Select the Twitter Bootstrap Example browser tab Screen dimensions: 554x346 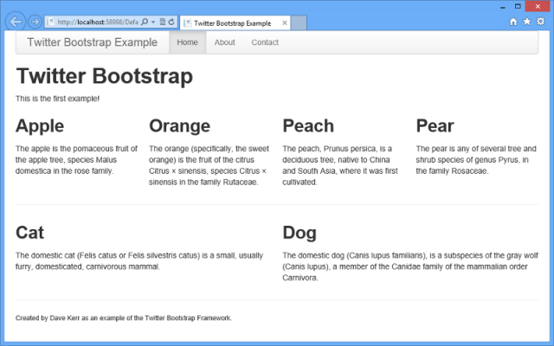click(235, 23)
